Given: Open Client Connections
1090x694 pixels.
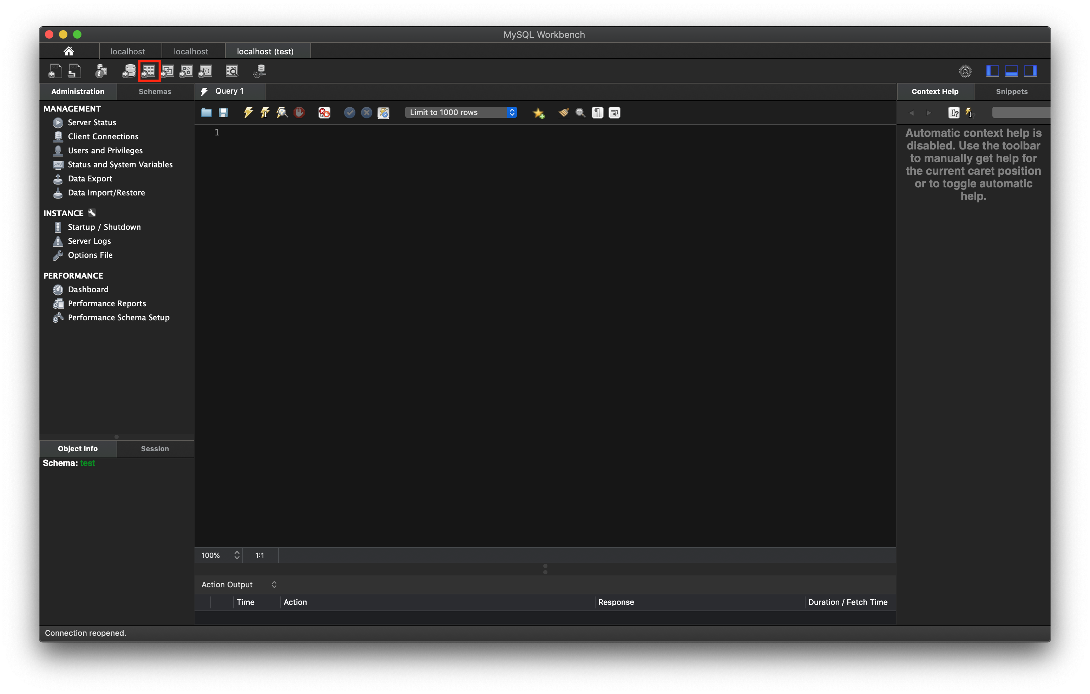Looking at the screenshot, I should 96,136.
